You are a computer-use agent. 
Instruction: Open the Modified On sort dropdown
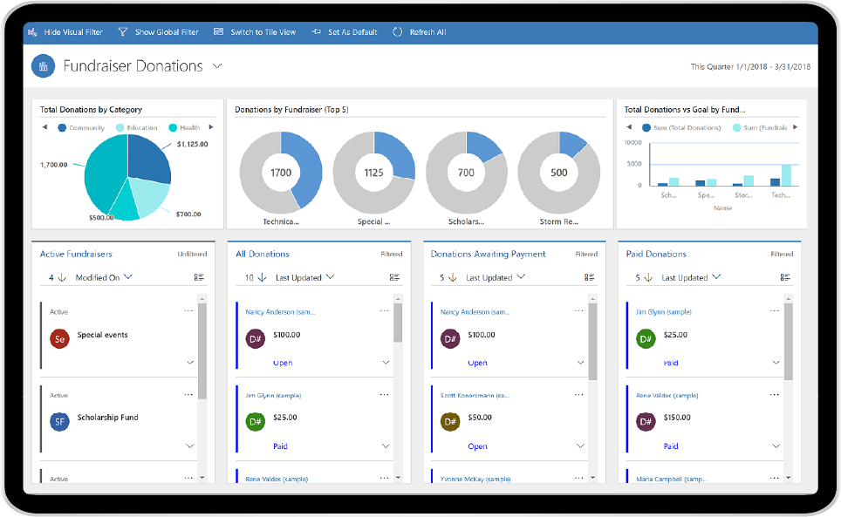pos(105,277)
